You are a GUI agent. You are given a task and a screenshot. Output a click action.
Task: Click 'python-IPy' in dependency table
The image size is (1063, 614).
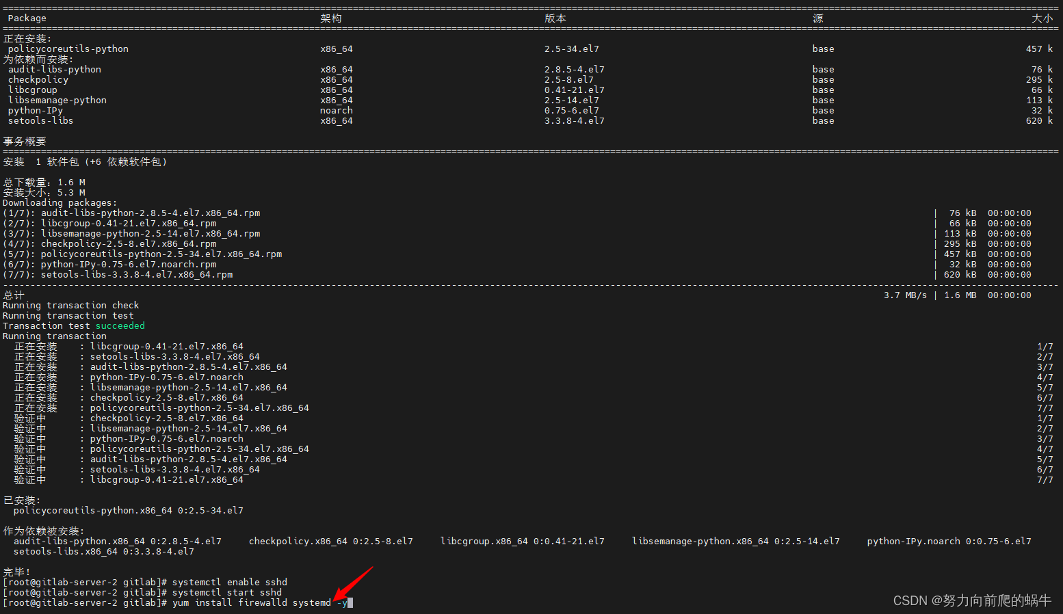click(x=36, y=111)
